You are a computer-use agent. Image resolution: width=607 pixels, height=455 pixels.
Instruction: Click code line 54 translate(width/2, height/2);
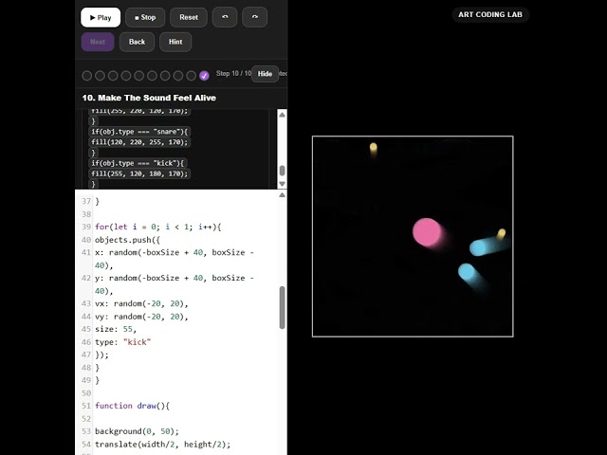(162, 445)
